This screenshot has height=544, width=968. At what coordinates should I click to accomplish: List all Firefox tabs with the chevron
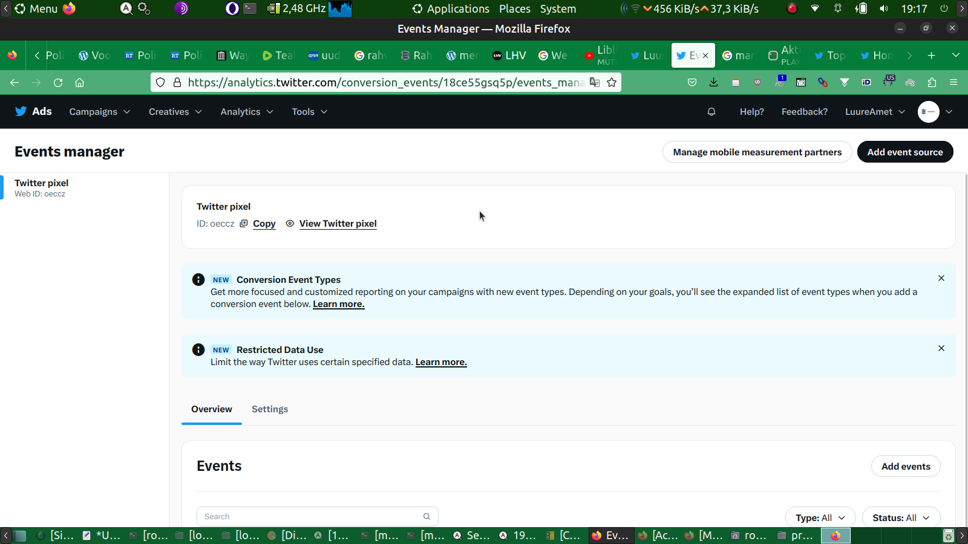click(956, 56)
